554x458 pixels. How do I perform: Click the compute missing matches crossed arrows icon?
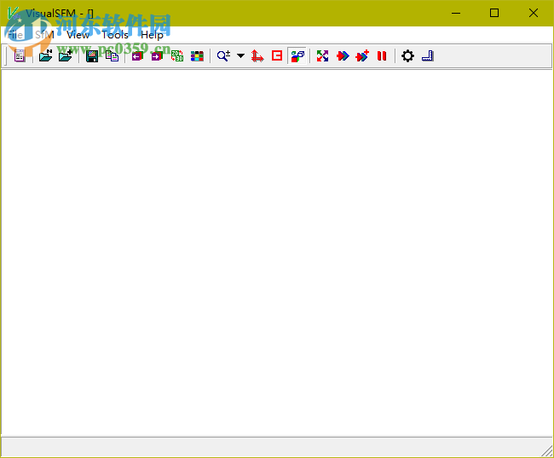point(322,56)
